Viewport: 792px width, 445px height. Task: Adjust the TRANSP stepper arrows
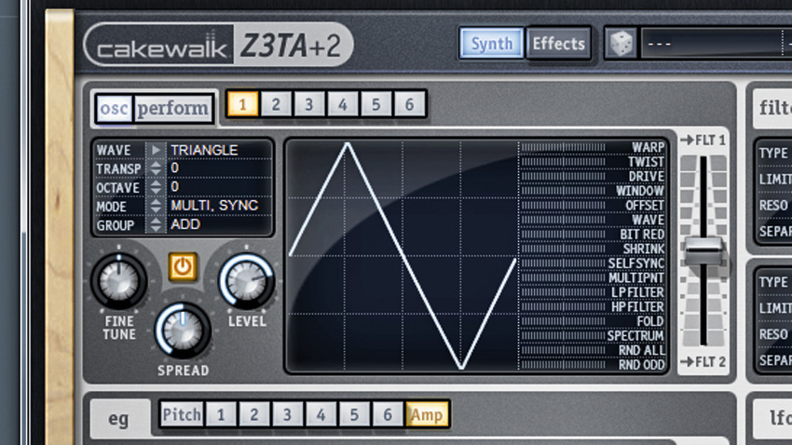(x=156, y=169)
